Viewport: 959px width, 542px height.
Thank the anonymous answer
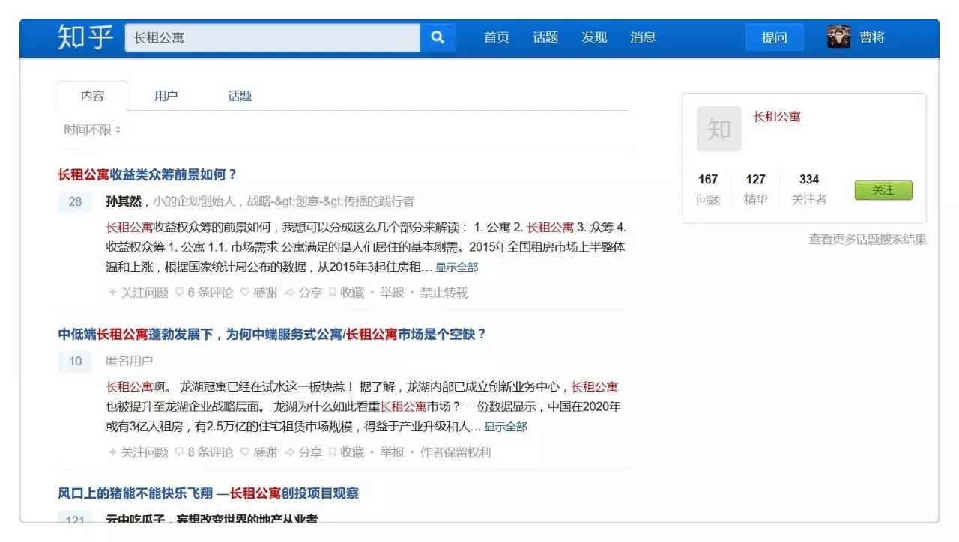click(x=258, y=452)
